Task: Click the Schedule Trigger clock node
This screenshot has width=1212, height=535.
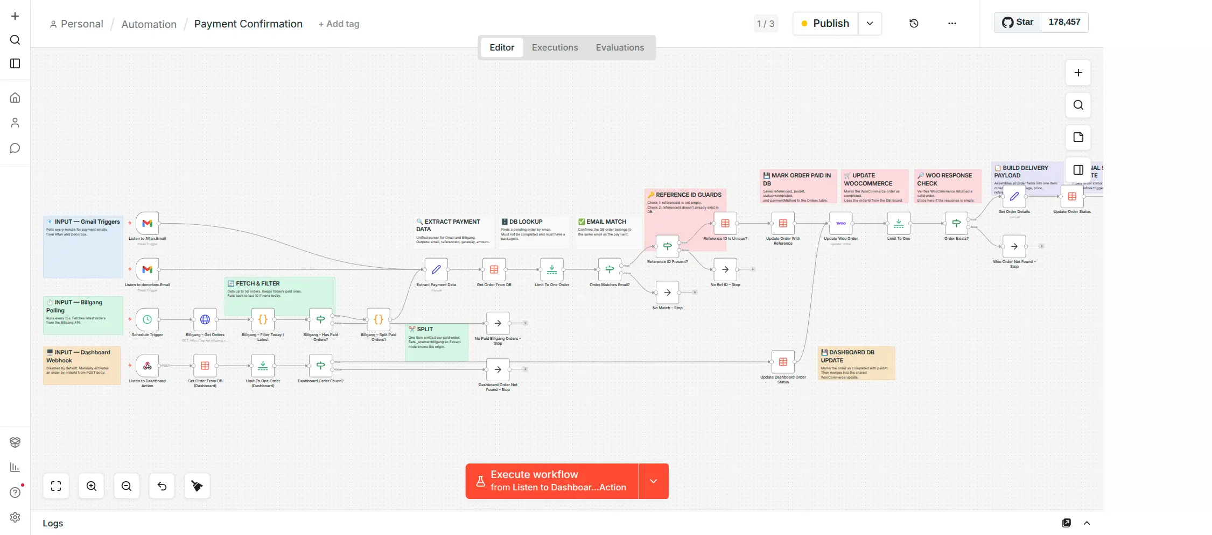Action: tap(147, 319)
